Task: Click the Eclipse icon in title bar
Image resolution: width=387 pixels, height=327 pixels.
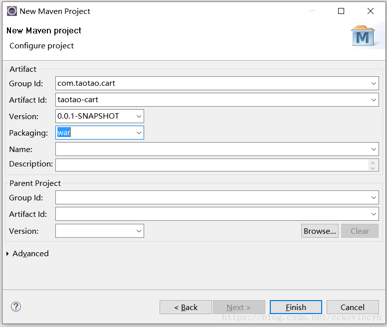Action: (12, 11)
